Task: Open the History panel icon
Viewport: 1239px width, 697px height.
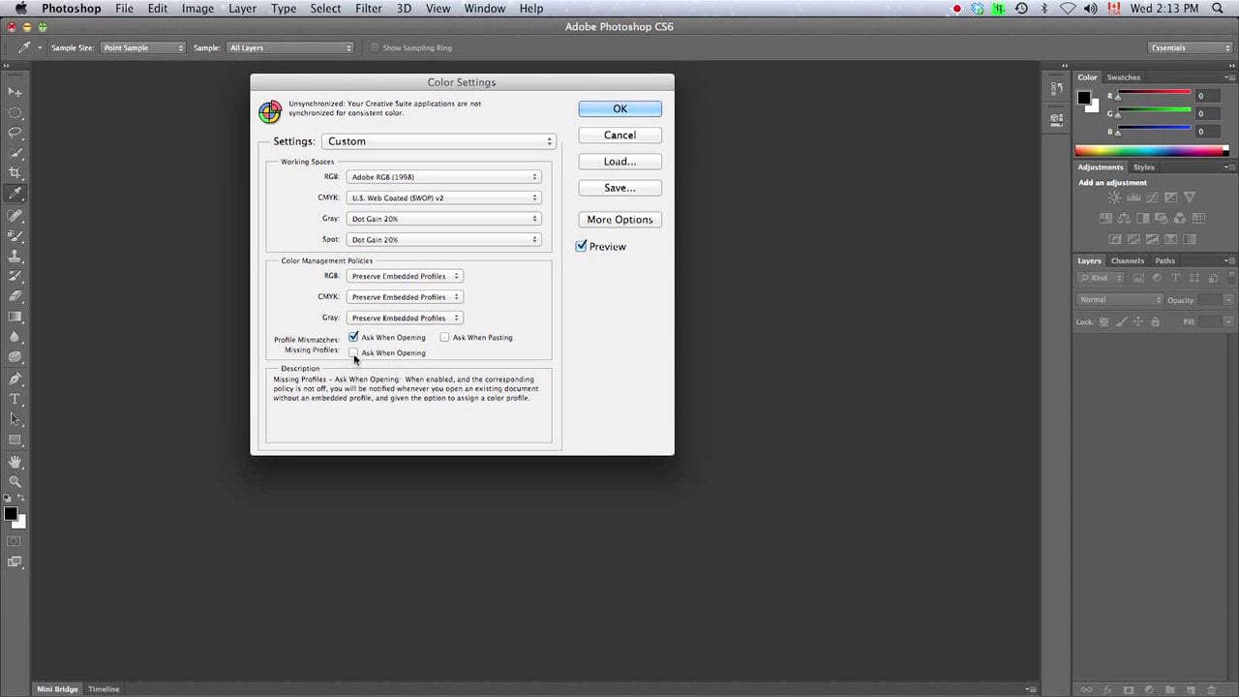Action: (x=1056, y=88)
